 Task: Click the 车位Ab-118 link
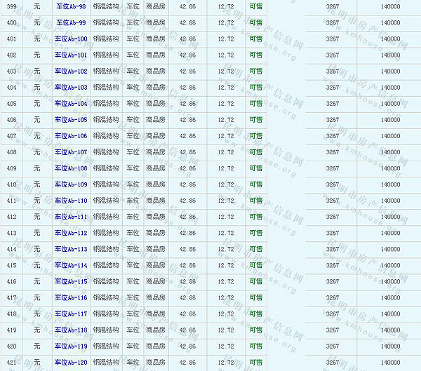click(71, 330)
